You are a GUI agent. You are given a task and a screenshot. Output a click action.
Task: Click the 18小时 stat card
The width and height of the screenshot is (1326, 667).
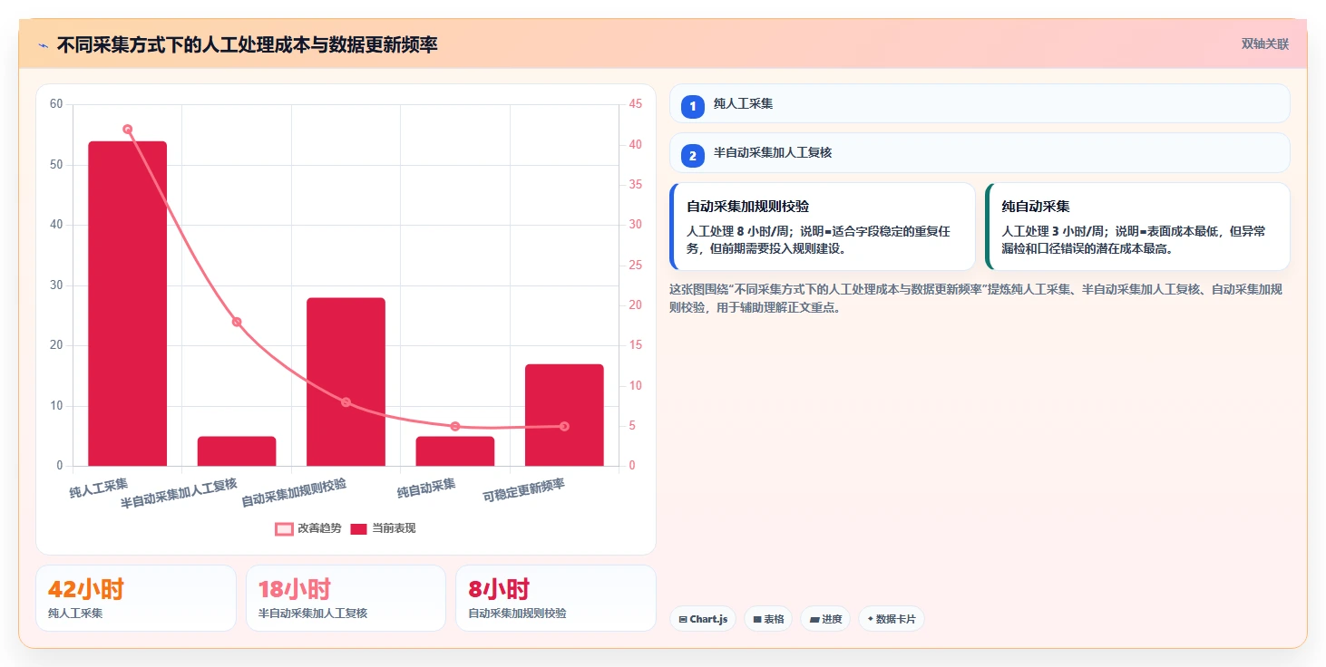point(346,598)
